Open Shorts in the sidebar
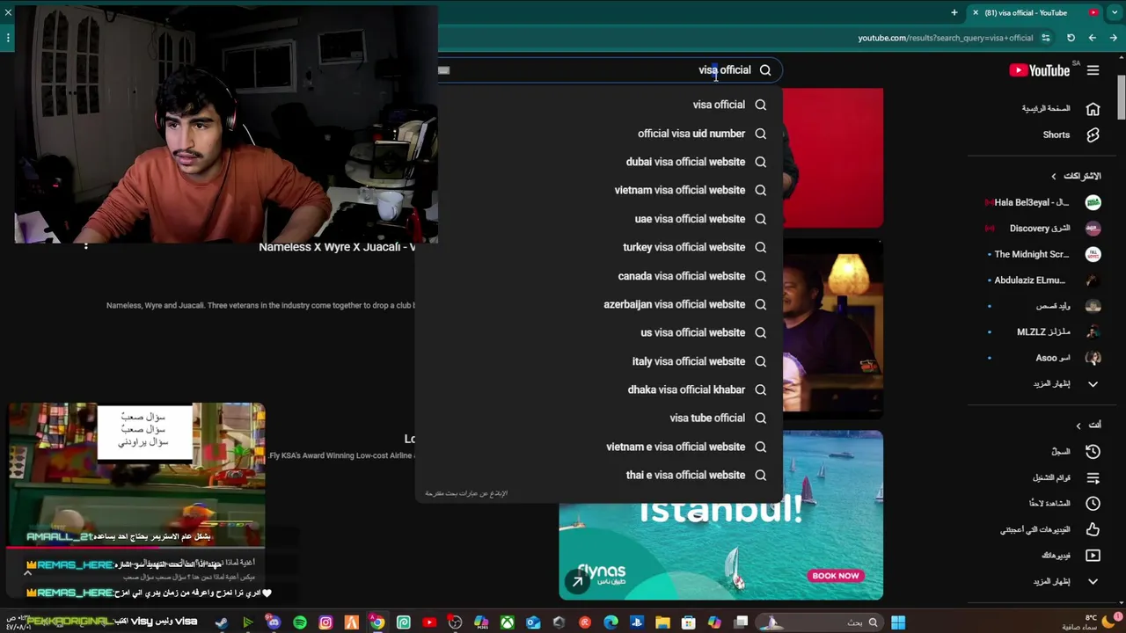This screenshot has width=1126, height=633. point(1071,135)
